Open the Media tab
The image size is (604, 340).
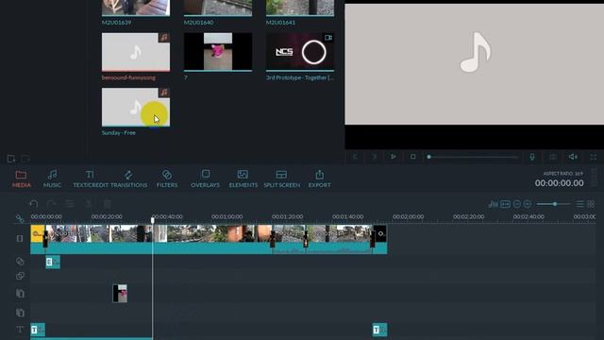pyautogui.click(x=21, y=178)
